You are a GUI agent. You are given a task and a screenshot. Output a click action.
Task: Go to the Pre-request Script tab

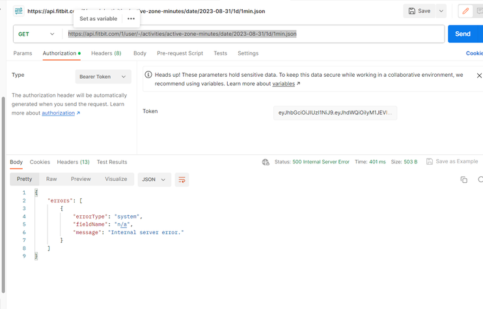click(180, 53)
